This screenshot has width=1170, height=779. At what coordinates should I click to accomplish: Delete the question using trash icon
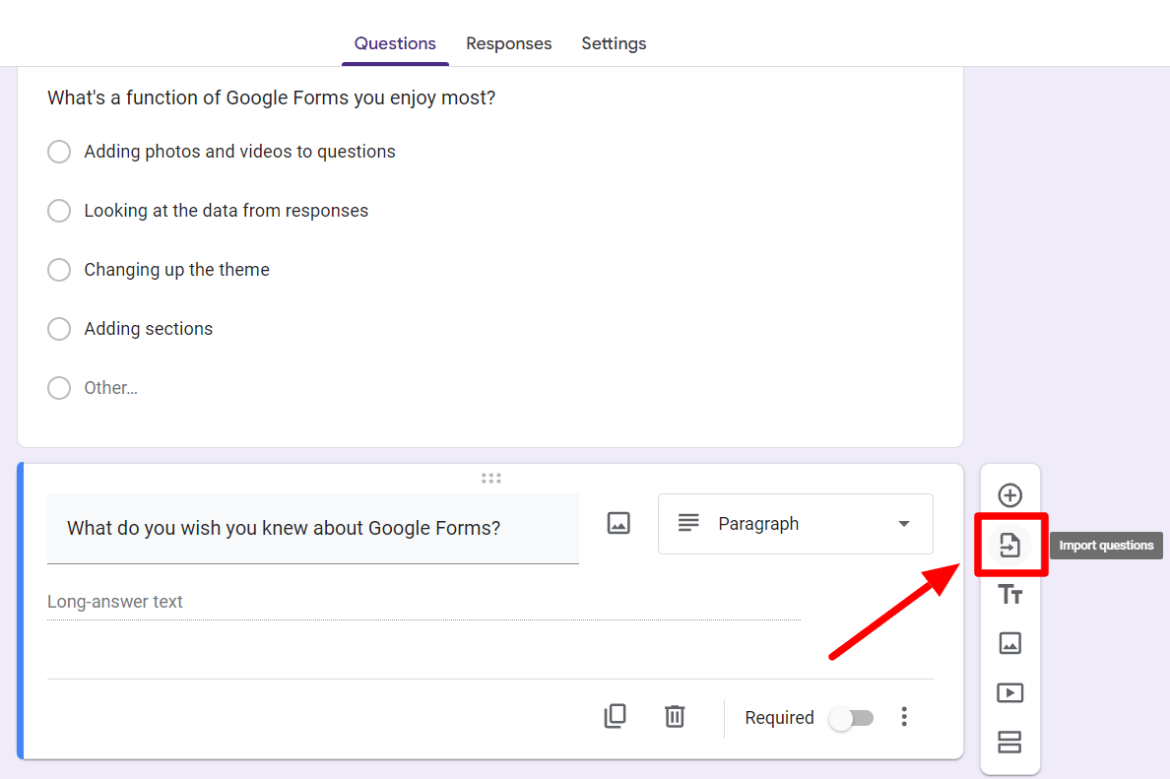pos(675,716)
